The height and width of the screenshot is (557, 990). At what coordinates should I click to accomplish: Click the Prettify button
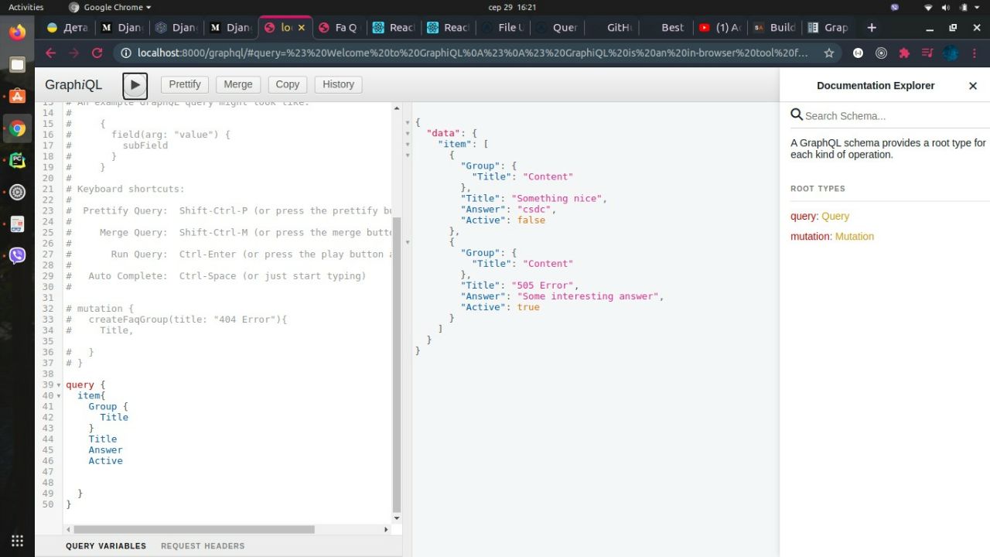click(x=185, y=84)
